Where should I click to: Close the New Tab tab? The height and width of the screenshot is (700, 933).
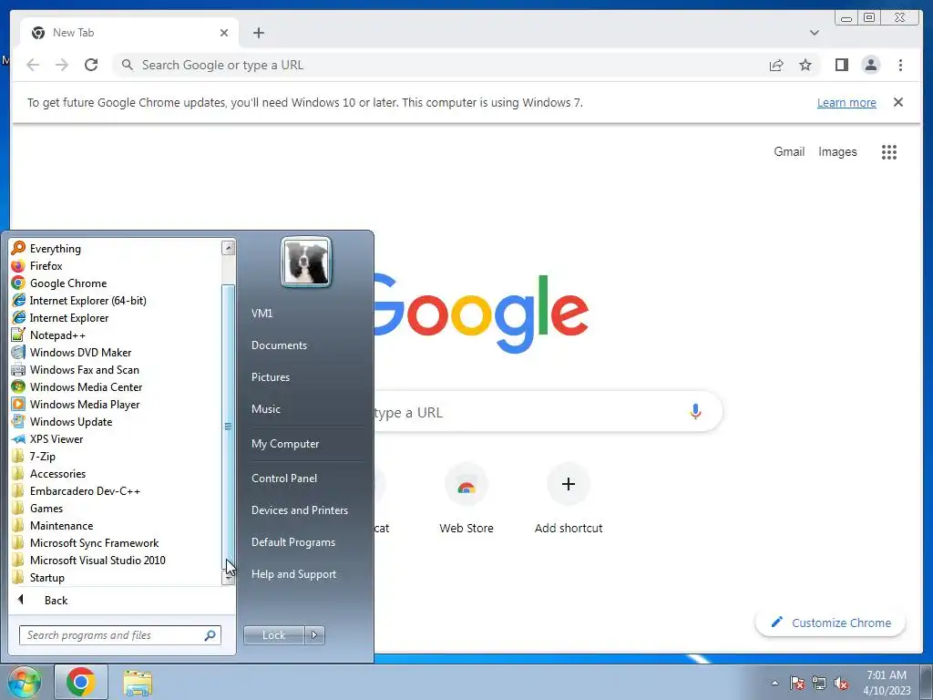pyautogui.click(x=224, y=33)
